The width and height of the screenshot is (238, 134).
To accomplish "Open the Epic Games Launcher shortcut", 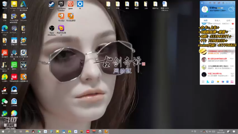I will pos(61,6).
